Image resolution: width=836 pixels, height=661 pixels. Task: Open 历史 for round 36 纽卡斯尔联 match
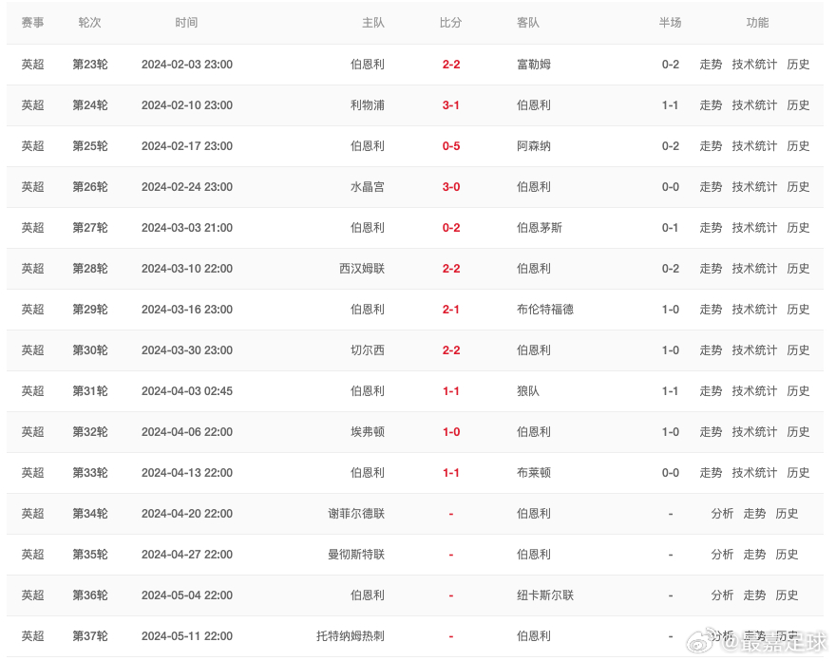click(787, 595)
